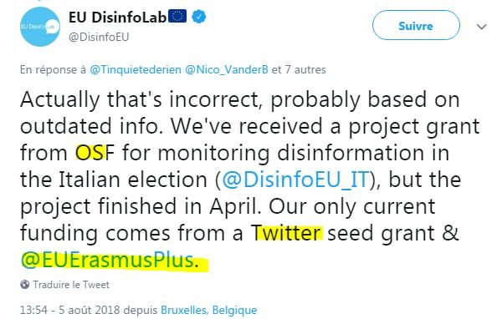Click the highlighted OSF text

[x=95, y=153]
